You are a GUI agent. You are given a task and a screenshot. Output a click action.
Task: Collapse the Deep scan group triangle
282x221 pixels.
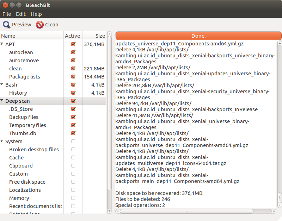pyautogui.click(x=2, y=101)
